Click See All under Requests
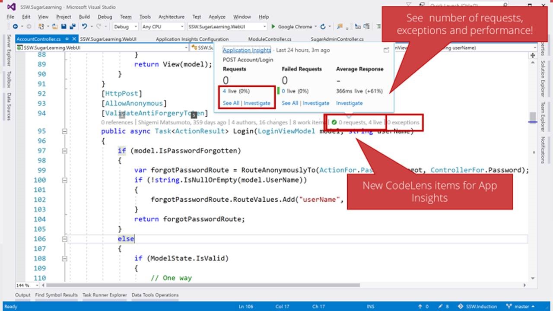Screen dimensions: 553x311 [231, 103]
